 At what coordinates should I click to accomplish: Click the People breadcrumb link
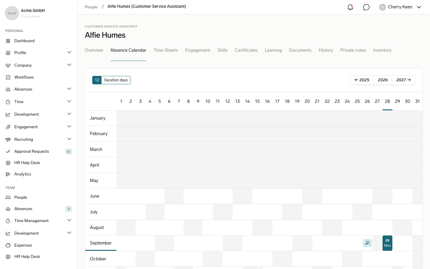[91, 7]
